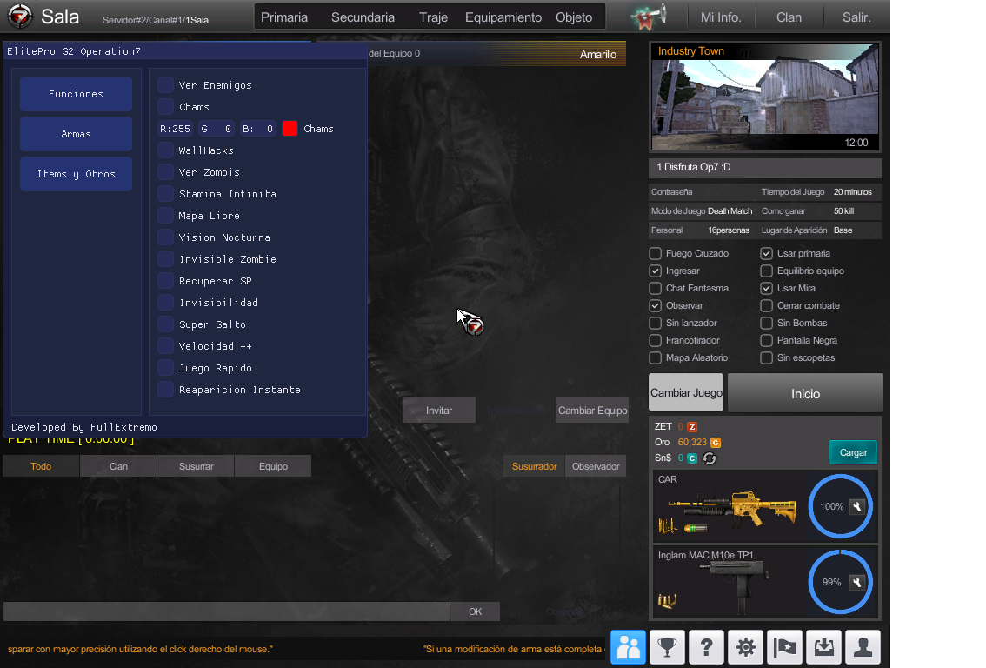Switch to the Armas section
Screen dimensions: 986x668
tap(76, 134)
